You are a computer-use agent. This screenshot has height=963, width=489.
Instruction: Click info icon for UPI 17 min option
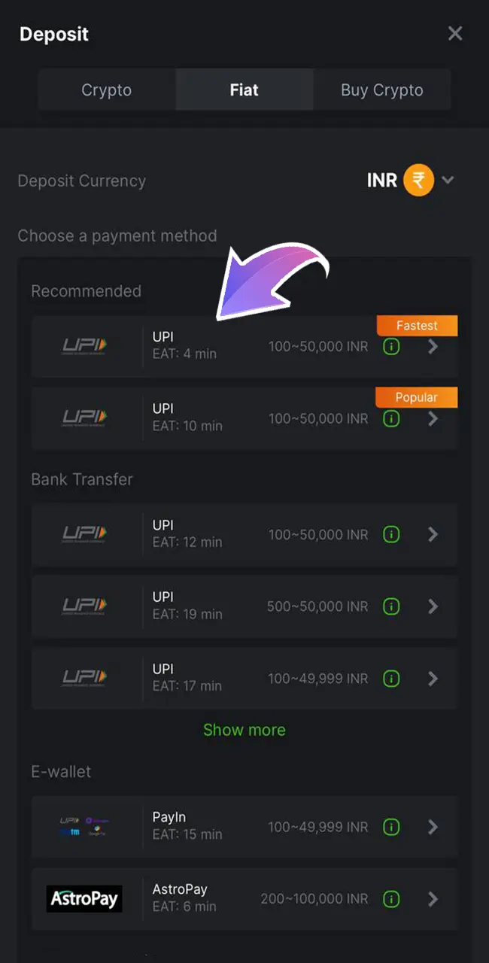(x=390, y=679)
